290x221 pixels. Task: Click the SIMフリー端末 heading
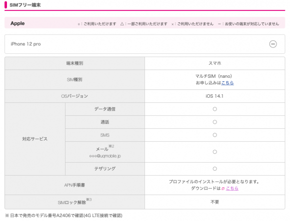click(x=25, y=5)
